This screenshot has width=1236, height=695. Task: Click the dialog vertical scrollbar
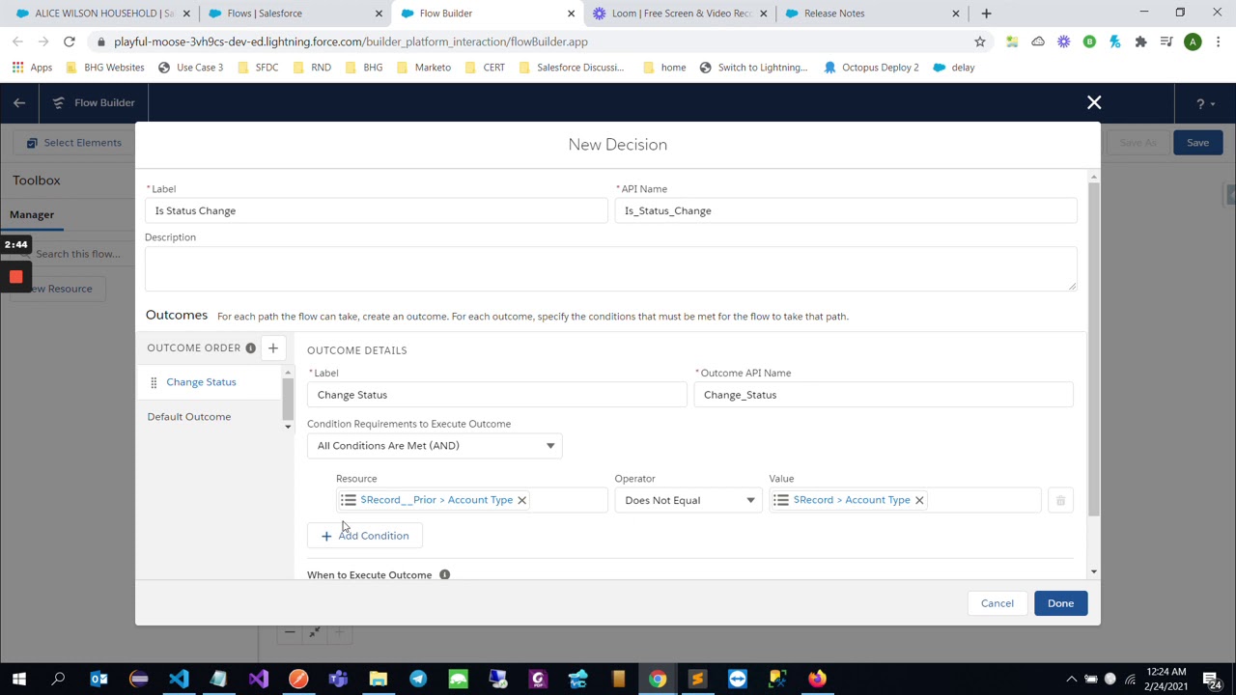click(1093, 347)
